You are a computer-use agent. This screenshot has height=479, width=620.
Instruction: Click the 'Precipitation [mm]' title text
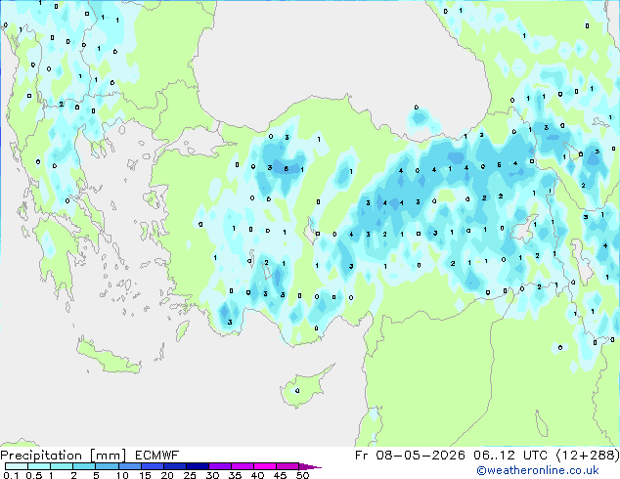pyautogui.click(x=64, y=456)
